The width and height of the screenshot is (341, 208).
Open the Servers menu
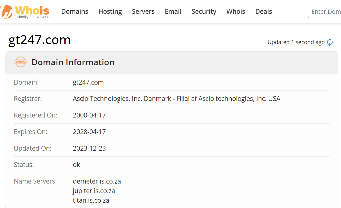tap(143, 12)
